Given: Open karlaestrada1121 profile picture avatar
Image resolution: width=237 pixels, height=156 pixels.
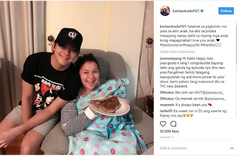Looking at the screenshot, I should (165, 11).
